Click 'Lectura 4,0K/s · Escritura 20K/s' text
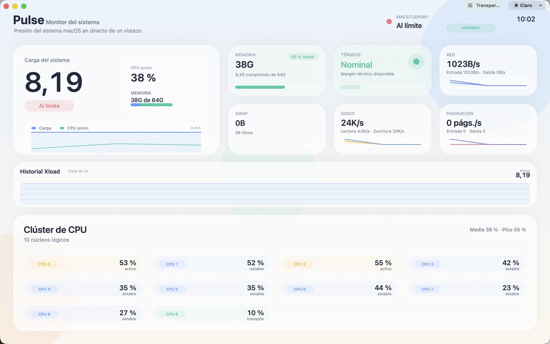Viewport: 550px width, 344px height. 373,131
